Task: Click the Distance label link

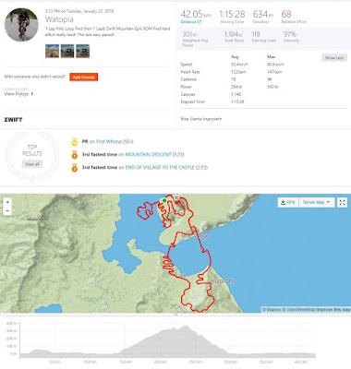Action: (191, 22)
